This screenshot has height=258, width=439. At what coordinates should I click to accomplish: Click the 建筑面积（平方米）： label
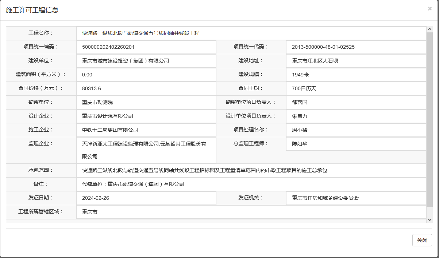[41, 74]
